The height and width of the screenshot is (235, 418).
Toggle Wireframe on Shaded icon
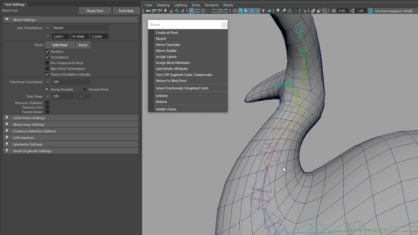click(x=251, y=11)
